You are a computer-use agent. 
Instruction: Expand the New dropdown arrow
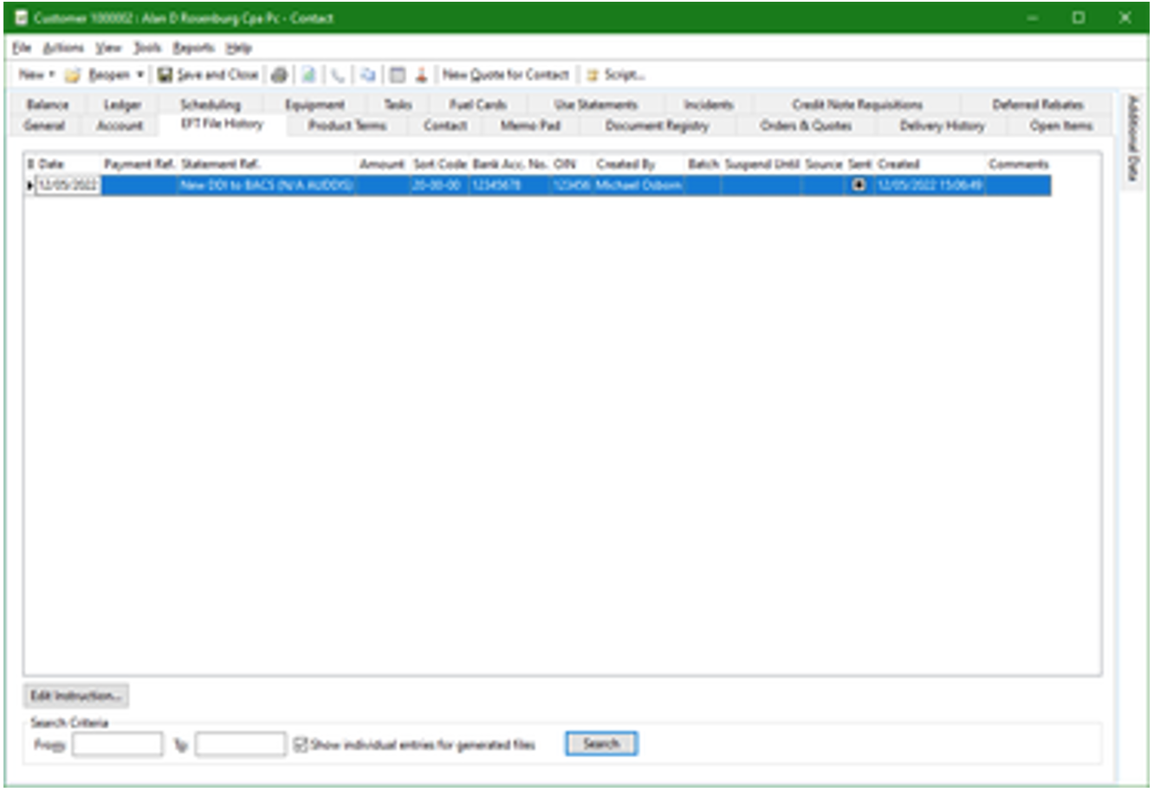point(52,75)
